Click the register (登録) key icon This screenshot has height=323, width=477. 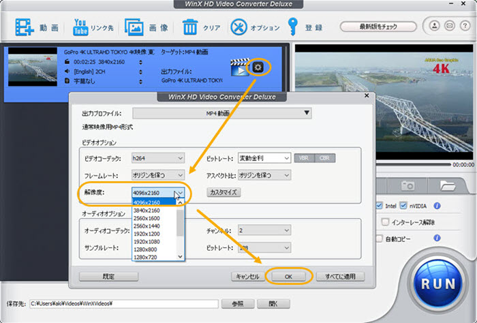tap(292, 27)
